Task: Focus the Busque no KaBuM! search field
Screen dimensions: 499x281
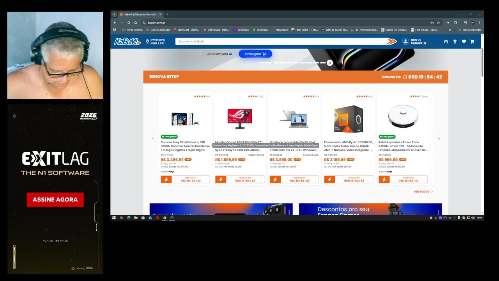Action: (280, 41)
